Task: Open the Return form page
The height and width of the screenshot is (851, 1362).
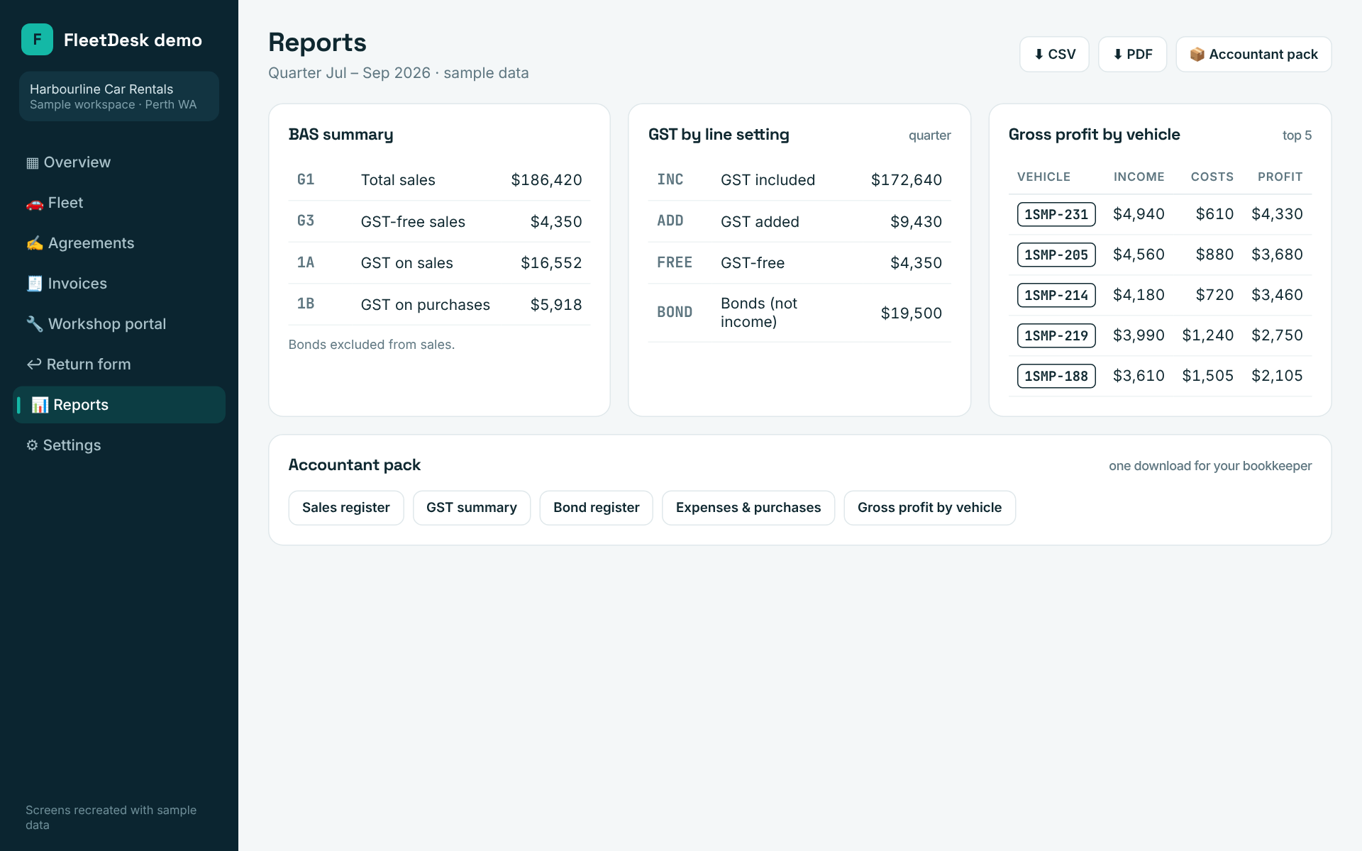Action: point(119,365)
